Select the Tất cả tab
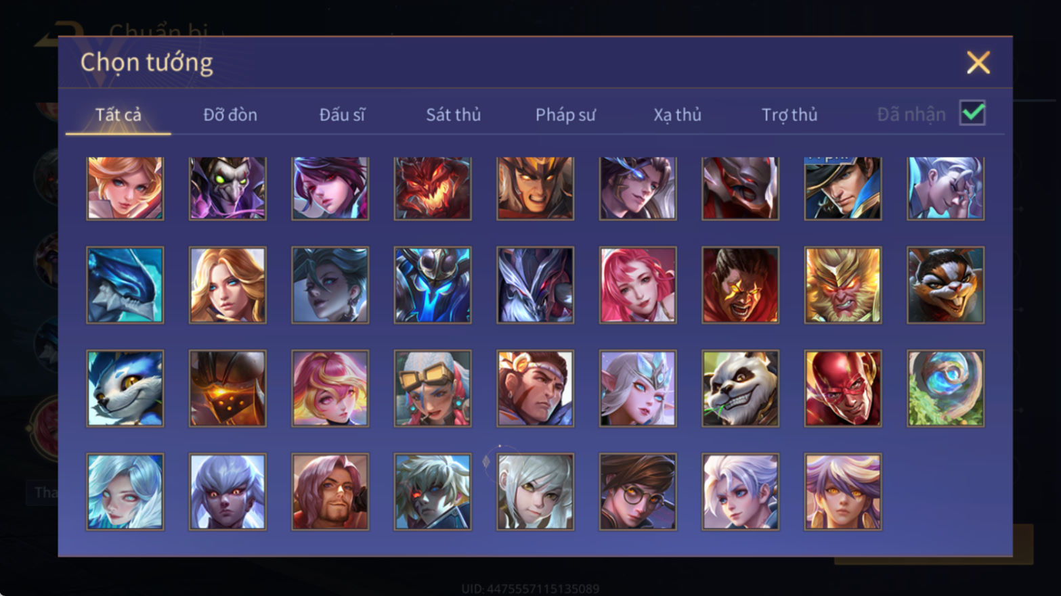 tap(118, 115)
